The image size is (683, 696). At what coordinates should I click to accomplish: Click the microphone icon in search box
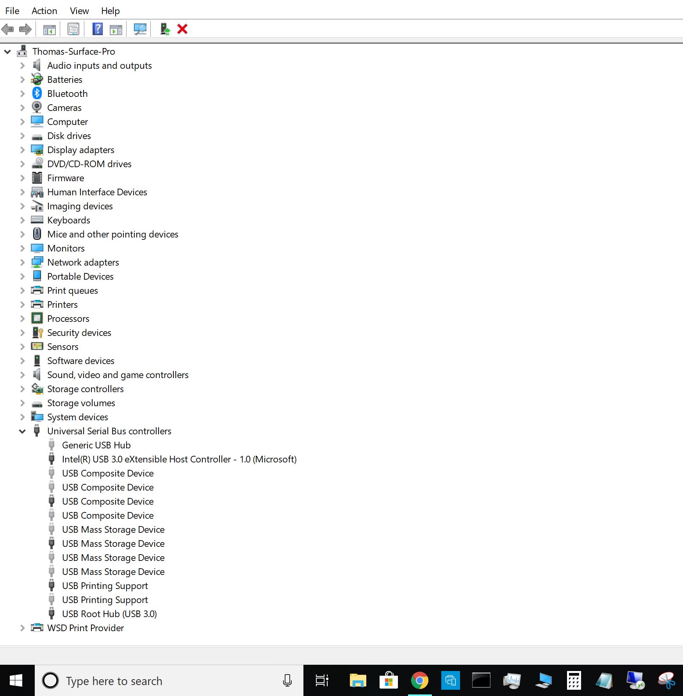point(287,681)
